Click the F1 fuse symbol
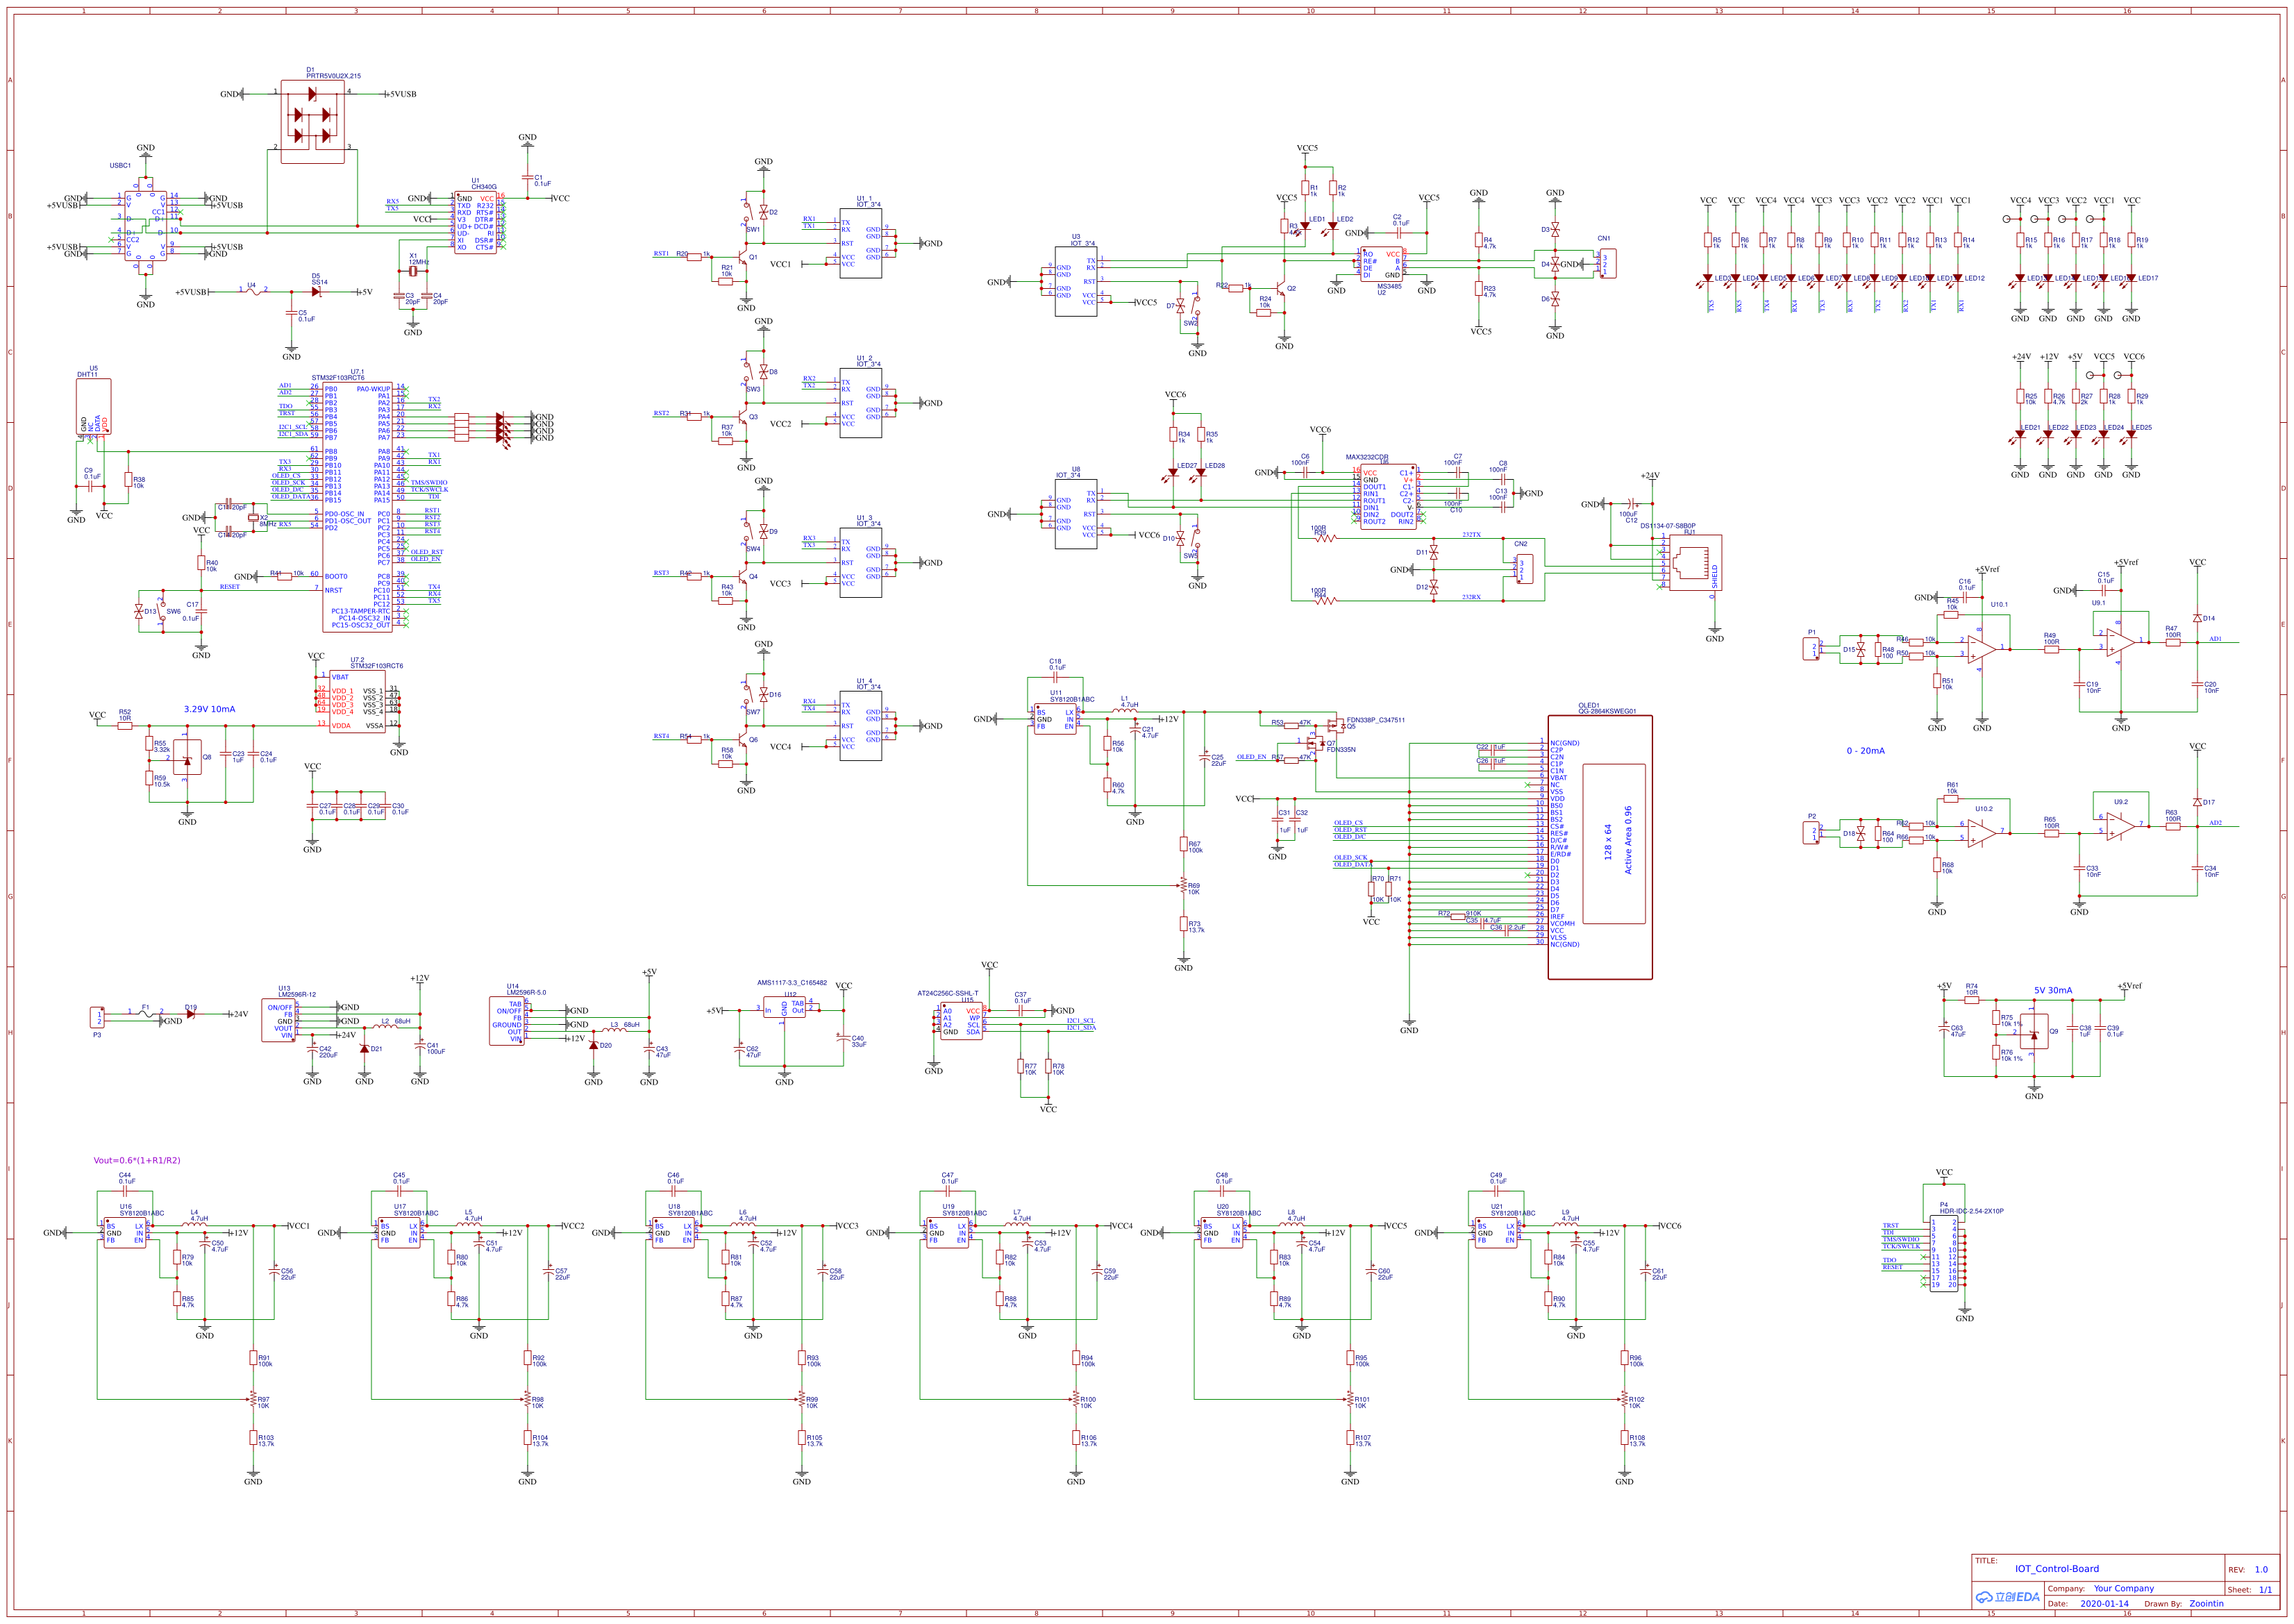 pos(146,1014)
